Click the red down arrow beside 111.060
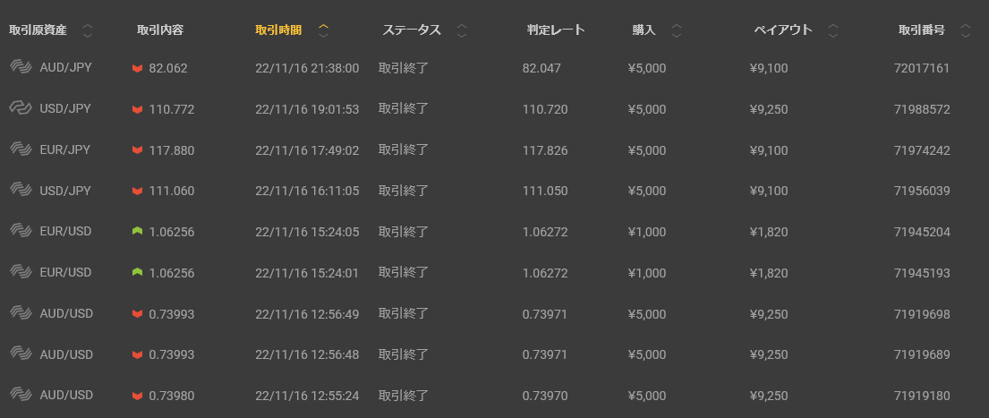This screenshot has width=989, height=418. pos(137,191)
